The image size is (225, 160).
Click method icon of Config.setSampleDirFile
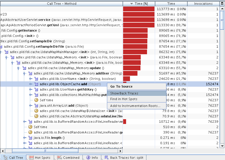1,47
